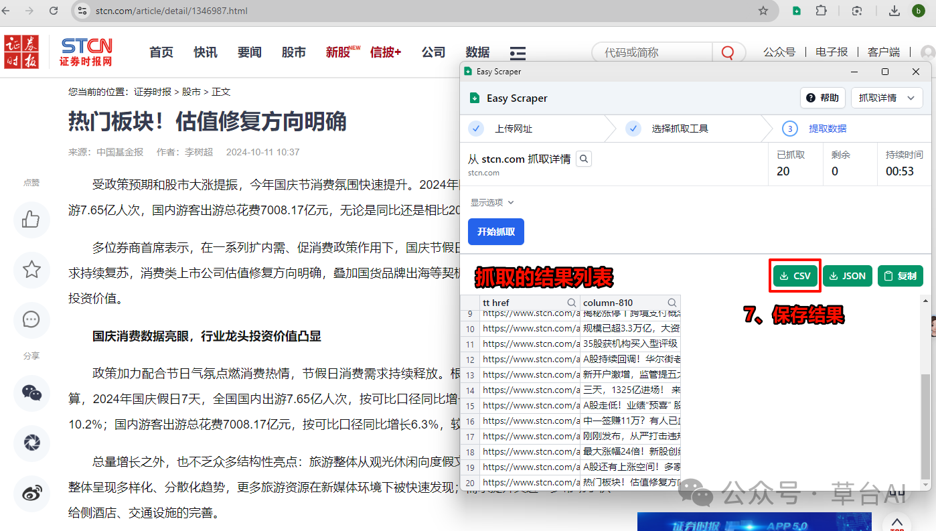The height and width of the screenshot is (531, 936).
Task: Select row 14 cell 三天，1325亿进场
Action: pyautogui.click(x=630, y=390)
